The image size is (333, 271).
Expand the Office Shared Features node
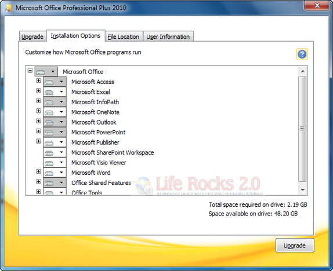click(38, 181)
